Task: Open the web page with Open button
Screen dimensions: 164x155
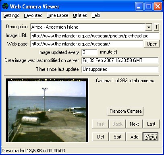Action: coord(152,44)
